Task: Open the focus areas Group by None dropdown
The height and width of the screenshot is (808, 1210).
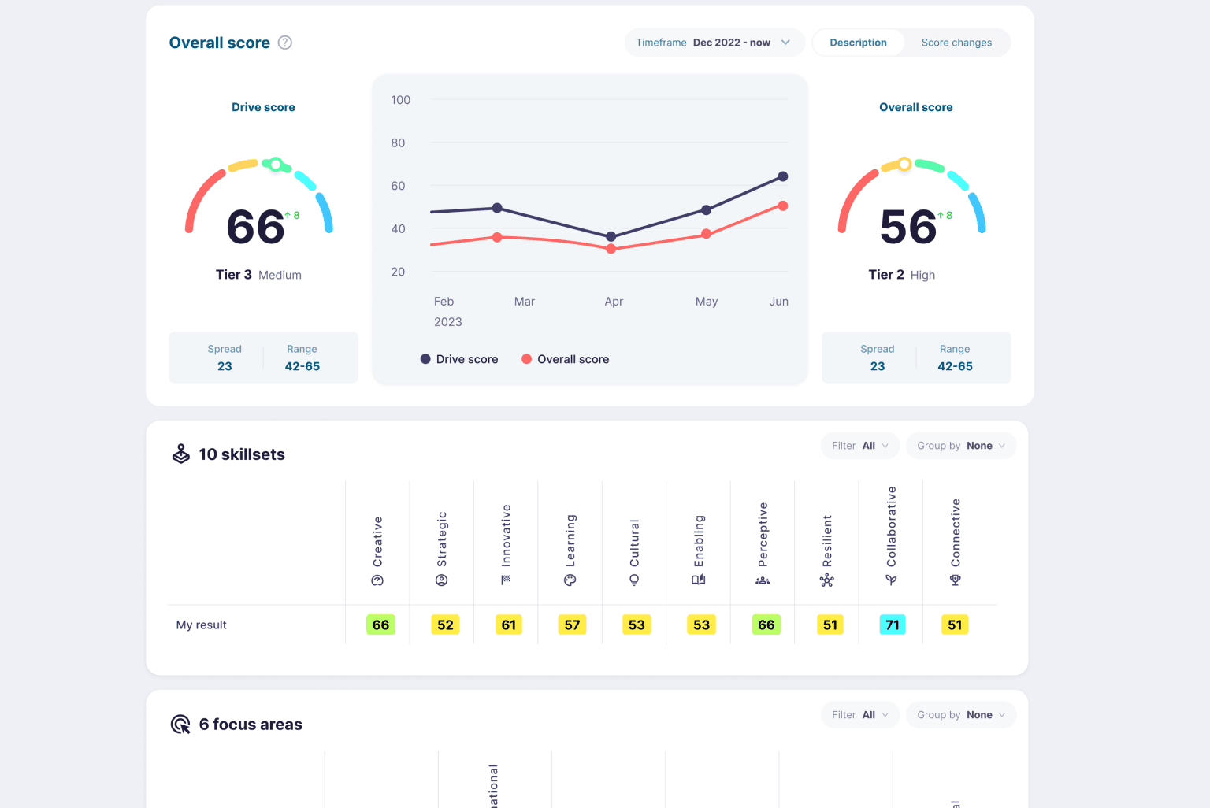Action: click(x=961, y=715)
